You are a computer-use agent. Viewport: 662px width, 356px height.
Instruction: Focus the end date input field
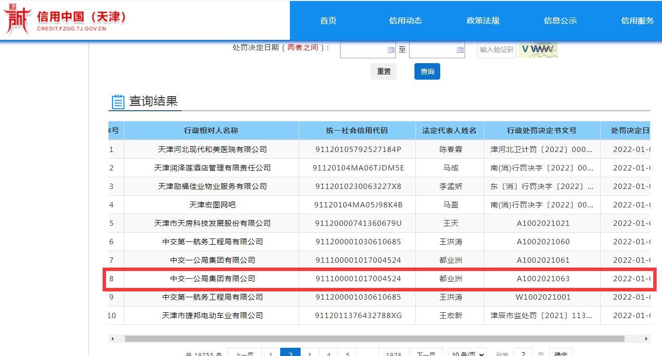coord(437,50)
